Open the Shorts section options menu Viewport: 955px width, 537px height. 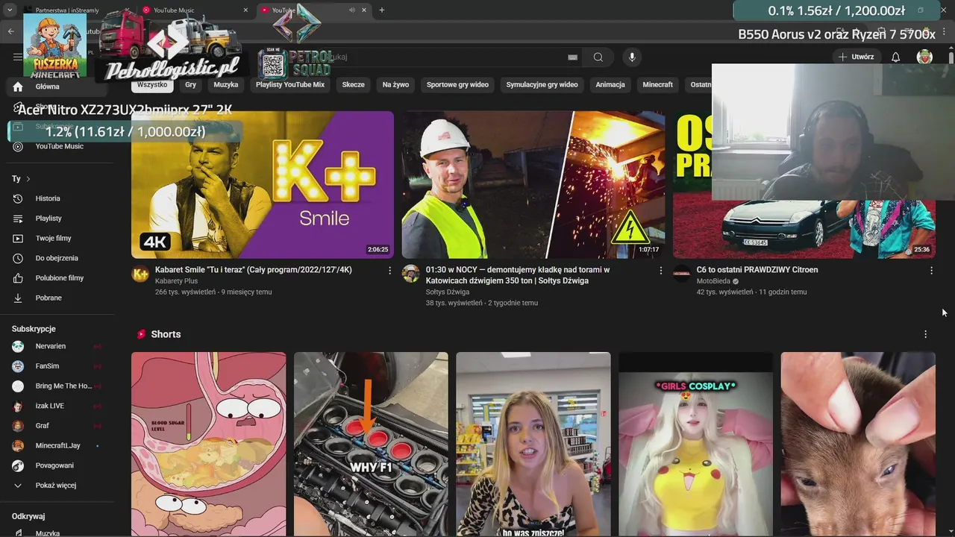925,334
